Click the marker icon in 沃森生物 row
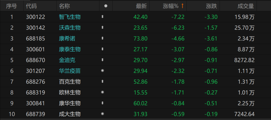 pyautogui.click(x=102, y=28)
